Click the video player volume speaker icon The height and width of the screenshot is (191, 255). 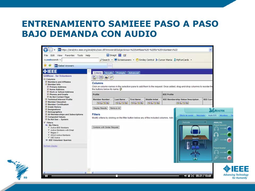[186, 176]
